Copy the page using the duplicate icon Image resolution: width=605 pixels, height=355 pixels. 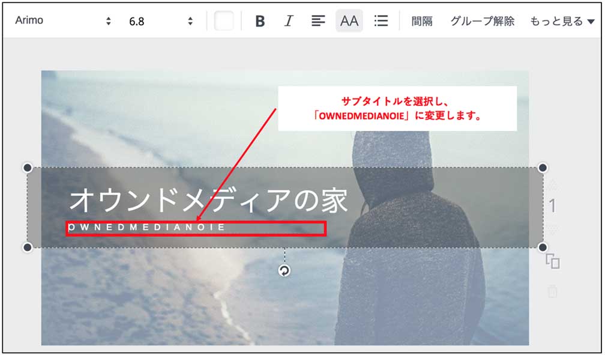pyautogui.click(x=553, y=261)
